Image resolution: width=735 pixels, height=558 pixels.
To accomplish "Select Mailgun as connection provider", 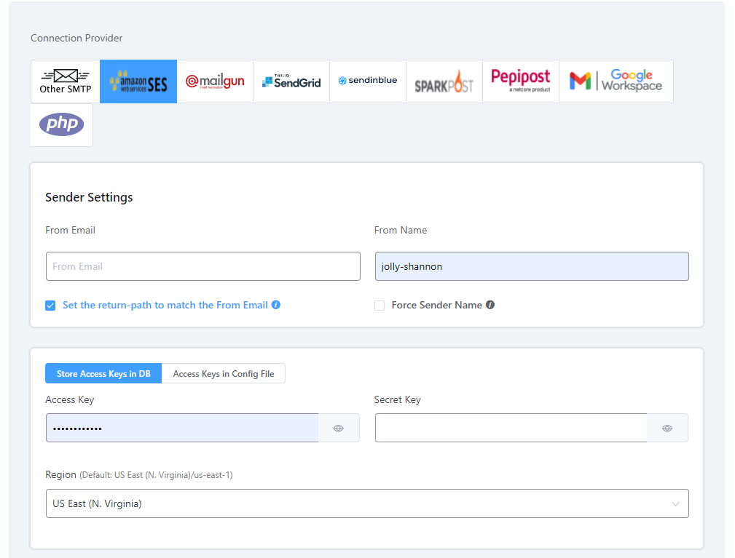I will pyautogui.click(x=215, y=81).
